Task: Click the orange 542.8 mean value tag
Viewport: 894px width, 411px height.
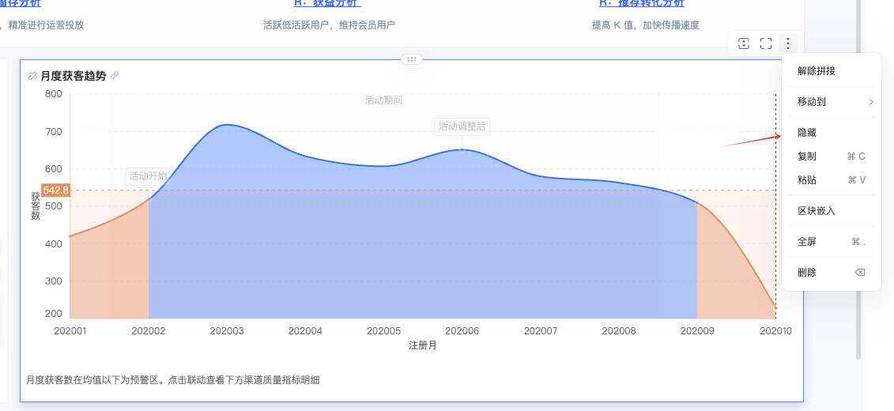Action: (x=55, y=190)
